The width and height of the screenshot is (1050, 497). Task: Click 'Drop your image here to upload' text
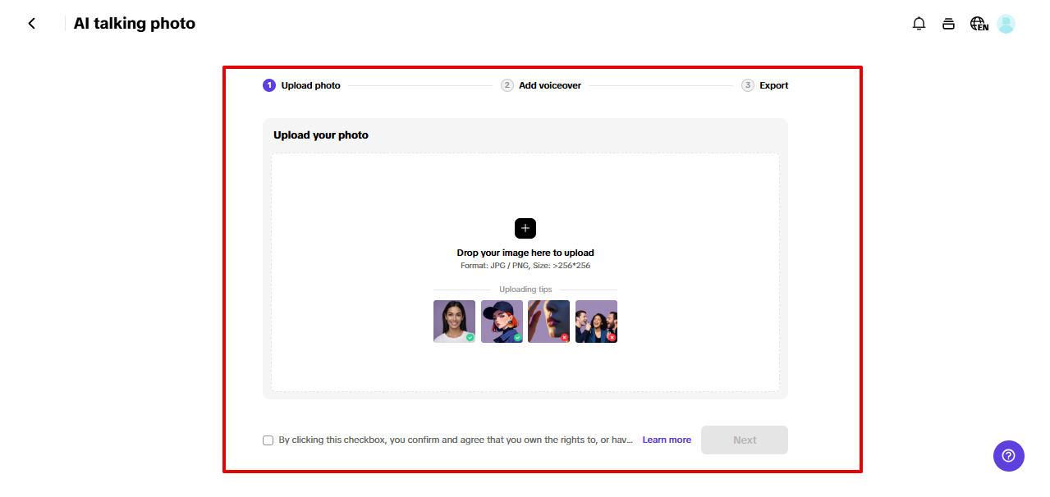tap(525, 253)
